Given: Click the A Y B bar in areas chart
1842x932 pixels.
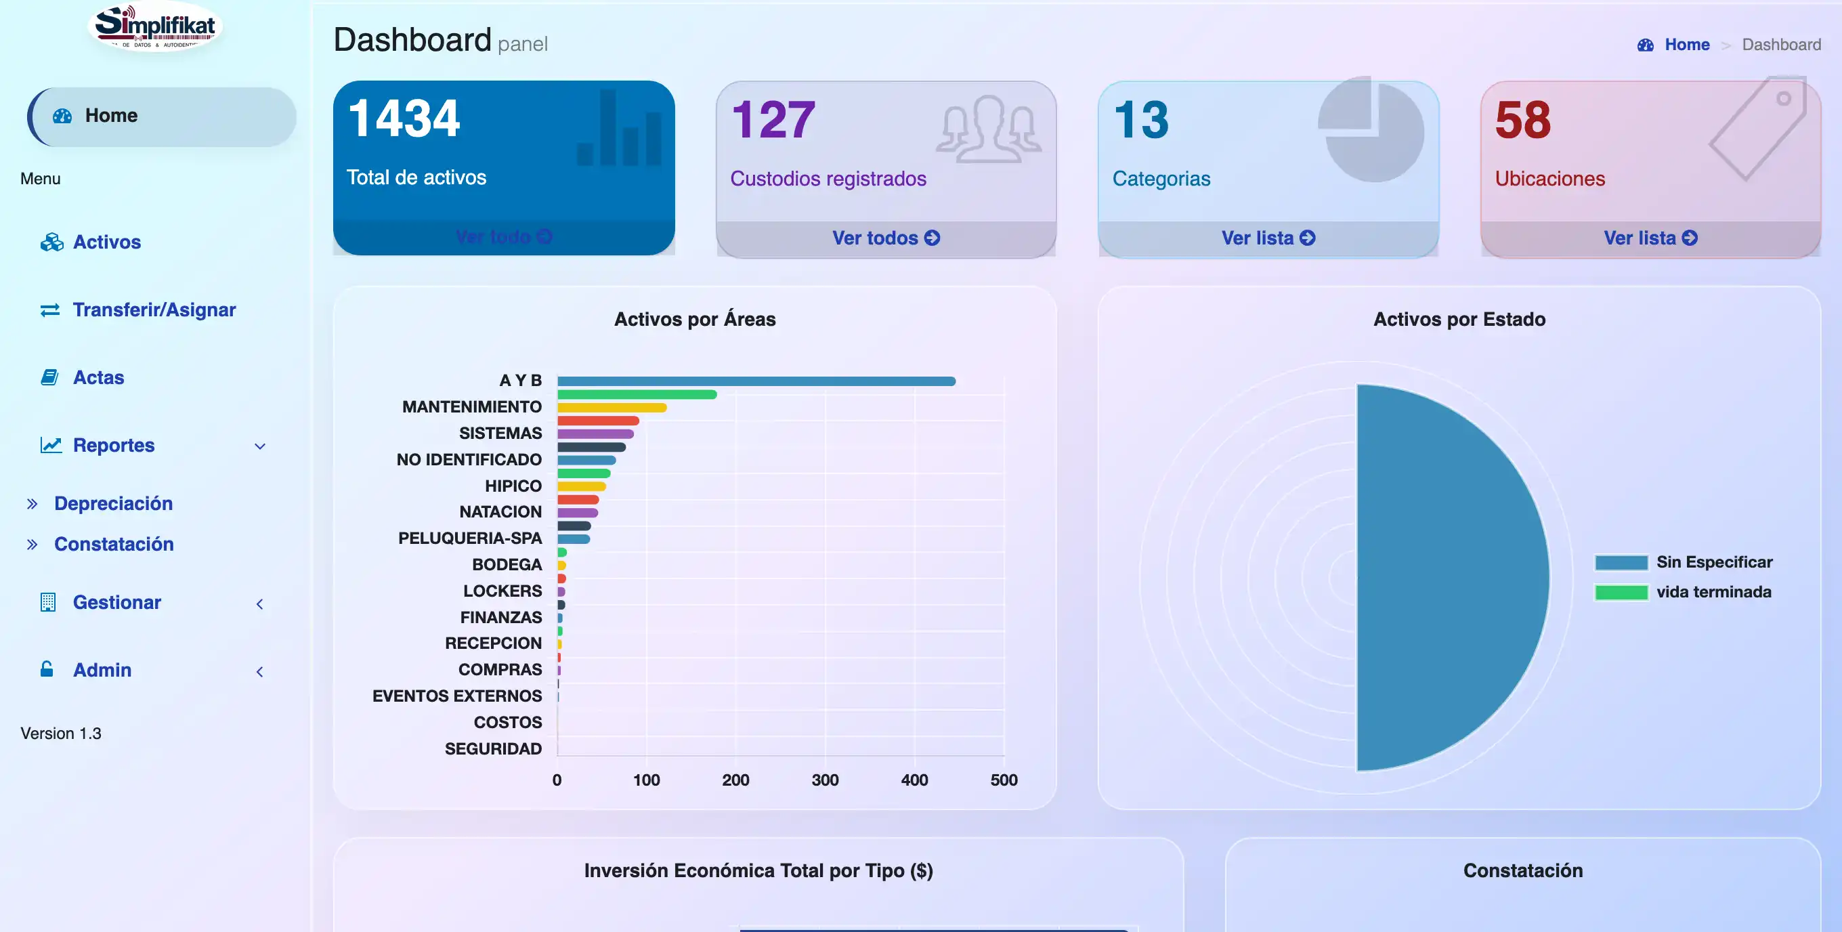Looking at the screenshot, I should (756, 381).
